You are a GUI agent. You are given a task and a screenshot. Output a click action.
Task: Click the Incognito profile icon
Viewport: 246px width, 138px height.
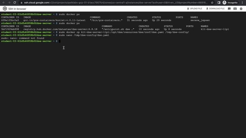[x=224, y=3]
